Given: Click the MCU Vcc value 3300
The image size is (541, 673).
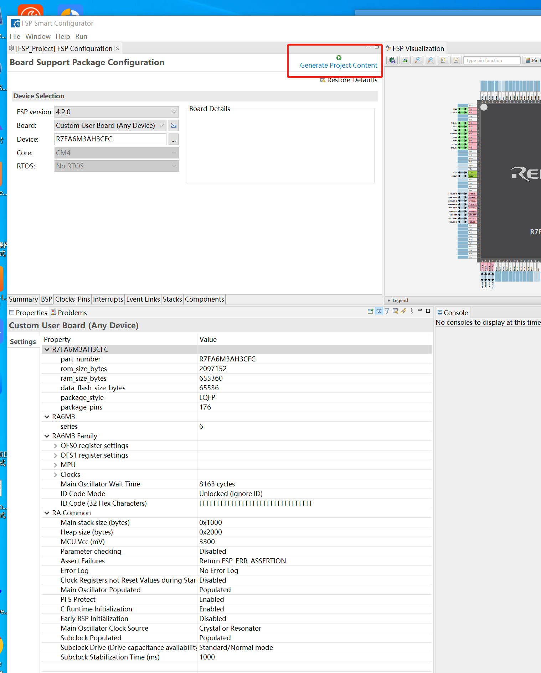Looking at the screenshot, I should click(207, 542).
